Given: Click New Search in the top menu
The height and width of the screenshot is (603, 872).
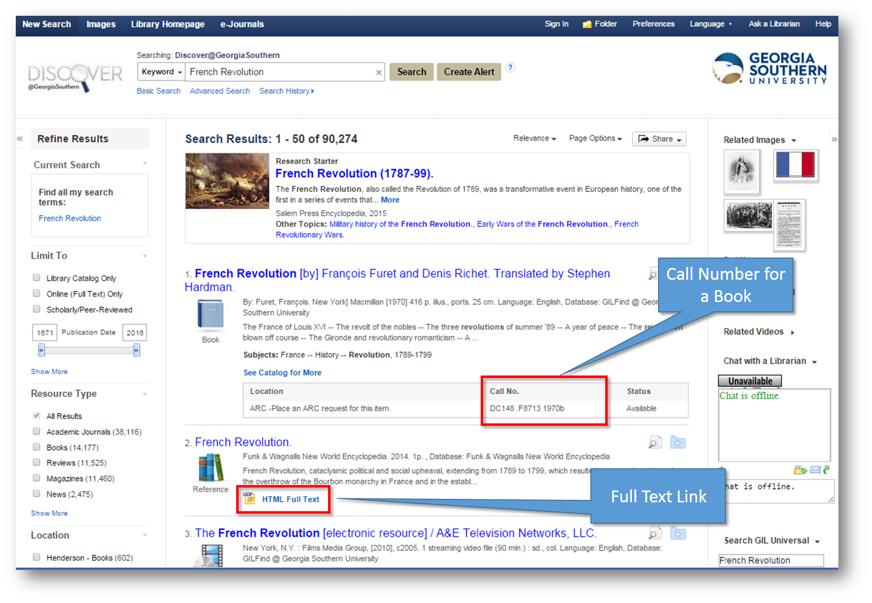Looking at the screenshot, I should click(x=47, y=25).
